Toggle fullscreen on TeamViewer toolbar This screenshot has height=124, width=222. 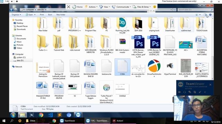tap(151, 11)
